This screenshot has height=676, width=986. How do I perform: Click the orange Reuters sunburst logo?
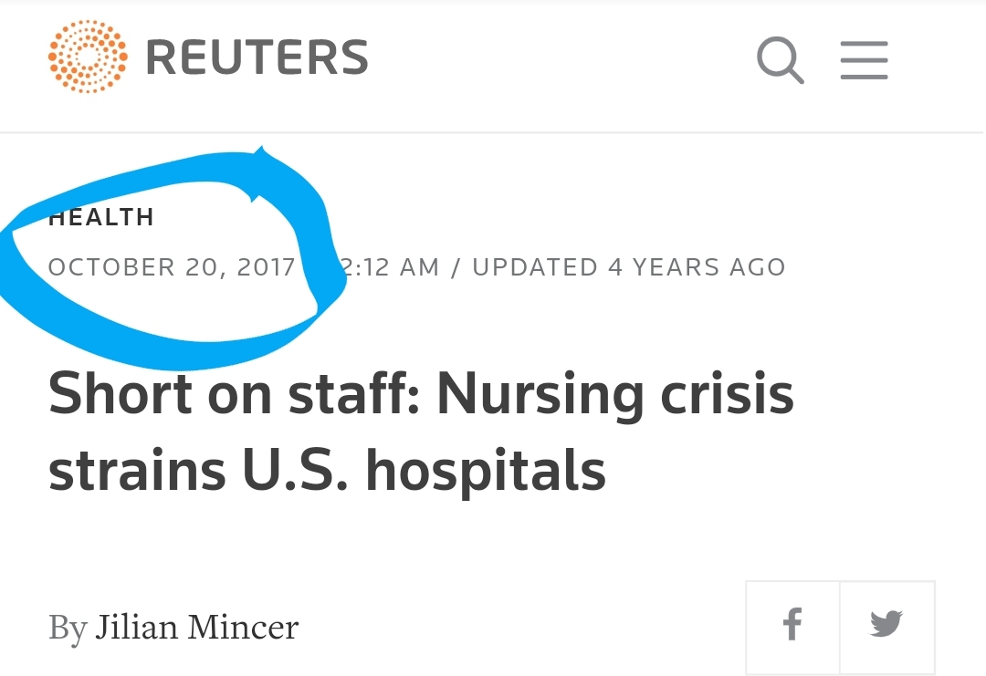(88, 57)
